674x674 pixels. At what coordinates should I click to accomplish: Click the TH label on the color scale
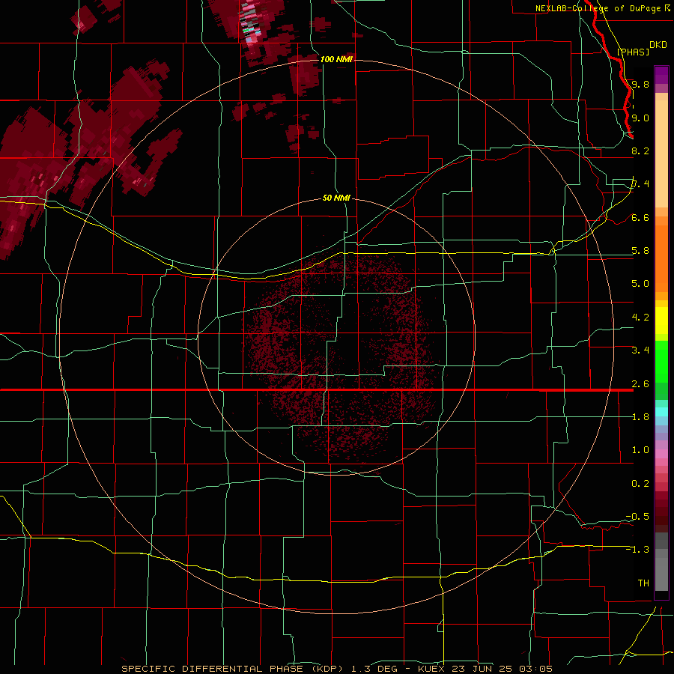coord(643,583)
